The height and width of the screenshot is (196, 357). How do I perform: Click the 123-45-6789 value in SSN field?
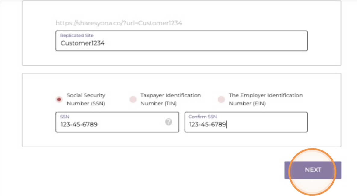pos(79,124)
